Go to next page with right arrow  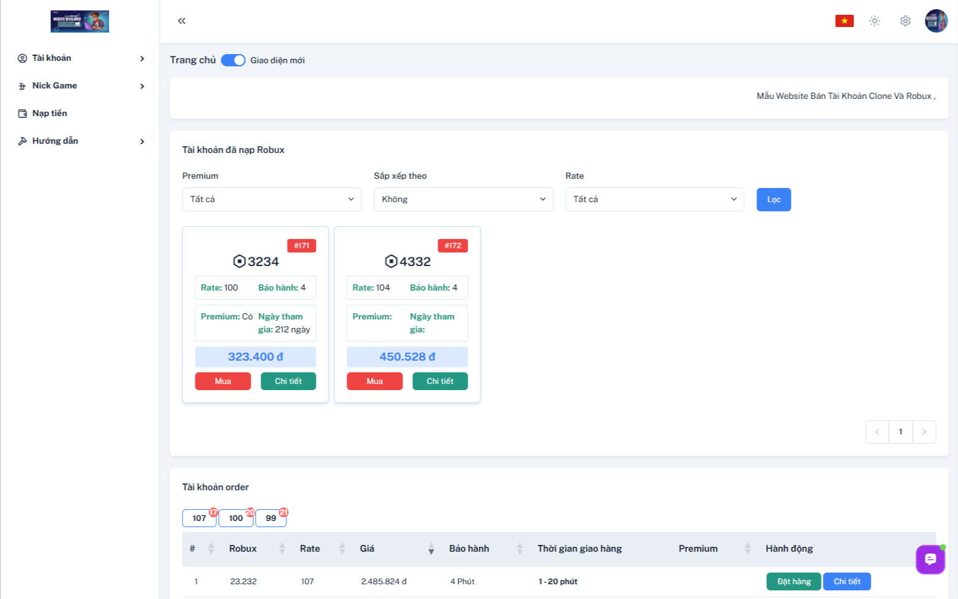click(x=924, y=432)
